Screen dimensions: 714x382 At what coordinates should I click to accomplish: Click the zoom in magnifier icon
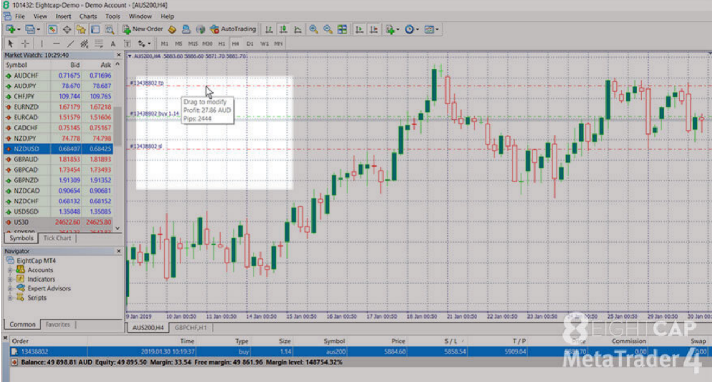314,29
